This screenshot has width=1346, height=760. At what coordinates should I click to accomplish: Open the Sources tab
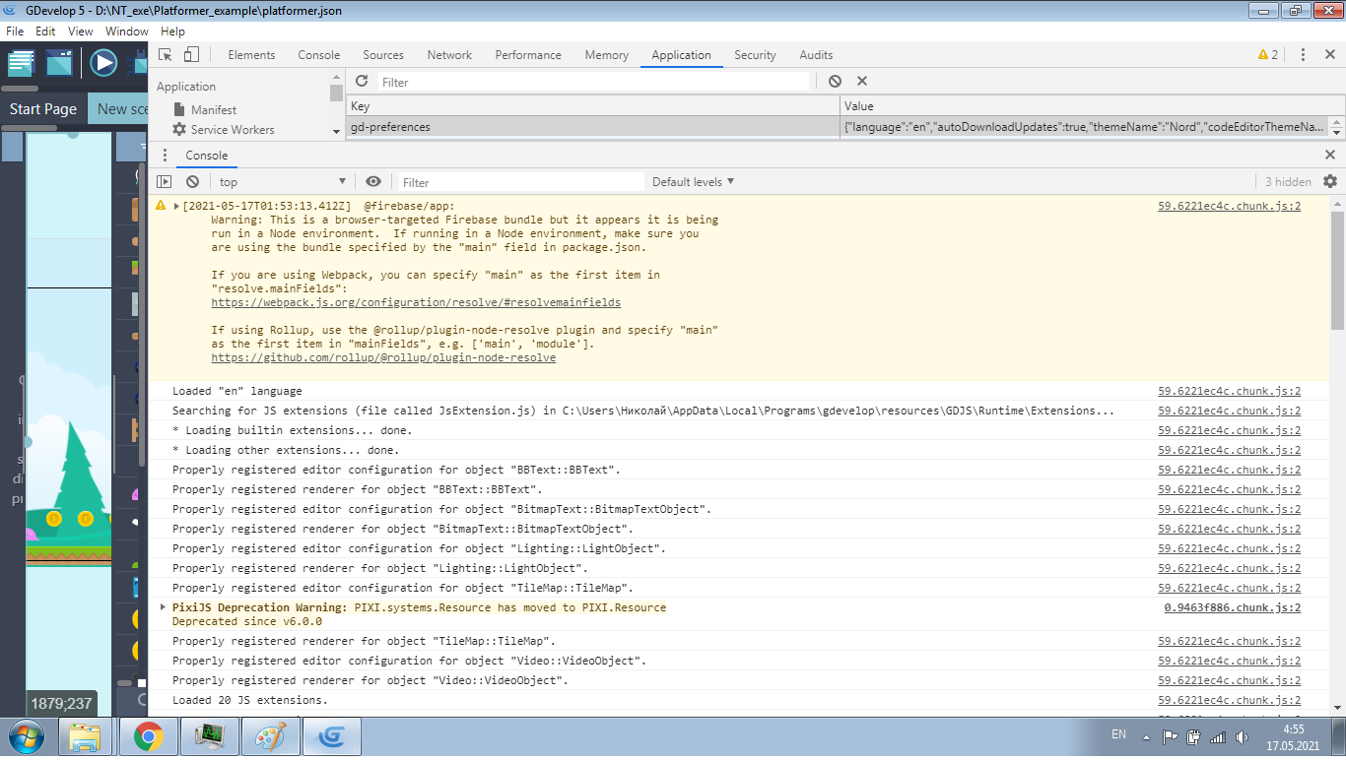click(x=383, y=55)
